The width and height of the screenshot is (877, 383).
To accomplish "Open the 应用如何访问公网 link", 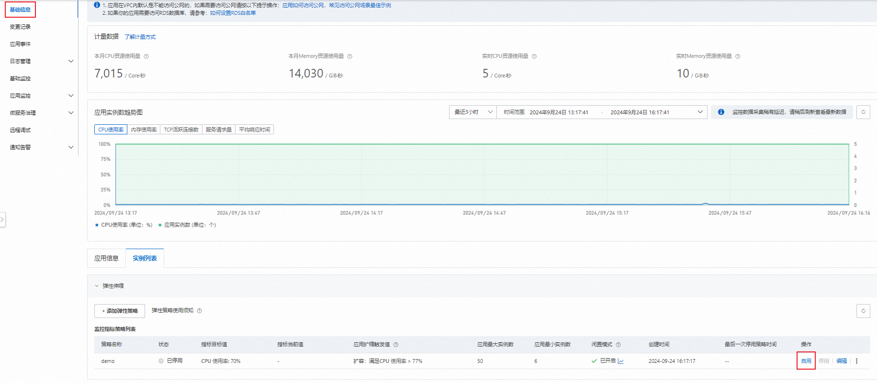I will point(304,5).
